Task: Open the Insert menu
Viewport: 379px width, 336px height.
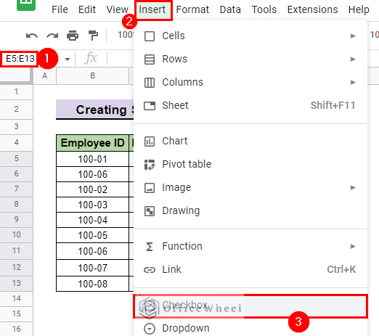Action: (152, 9)
